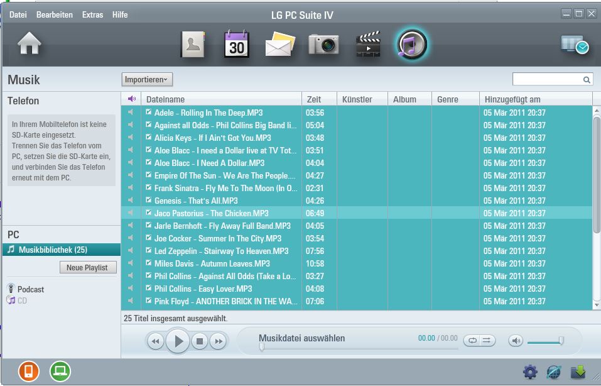Select Empire Of The Sun - We Are The People
The image size is (601, 386).
pos(357,175)
